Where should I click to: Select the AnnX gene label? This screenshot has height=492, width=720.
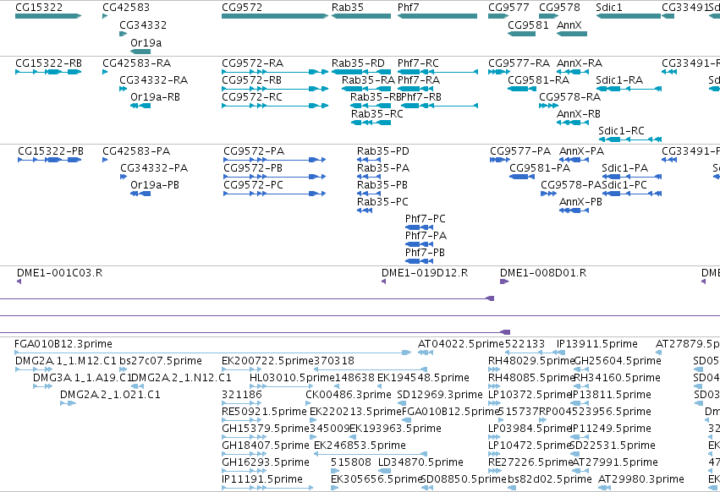[569, 25]
